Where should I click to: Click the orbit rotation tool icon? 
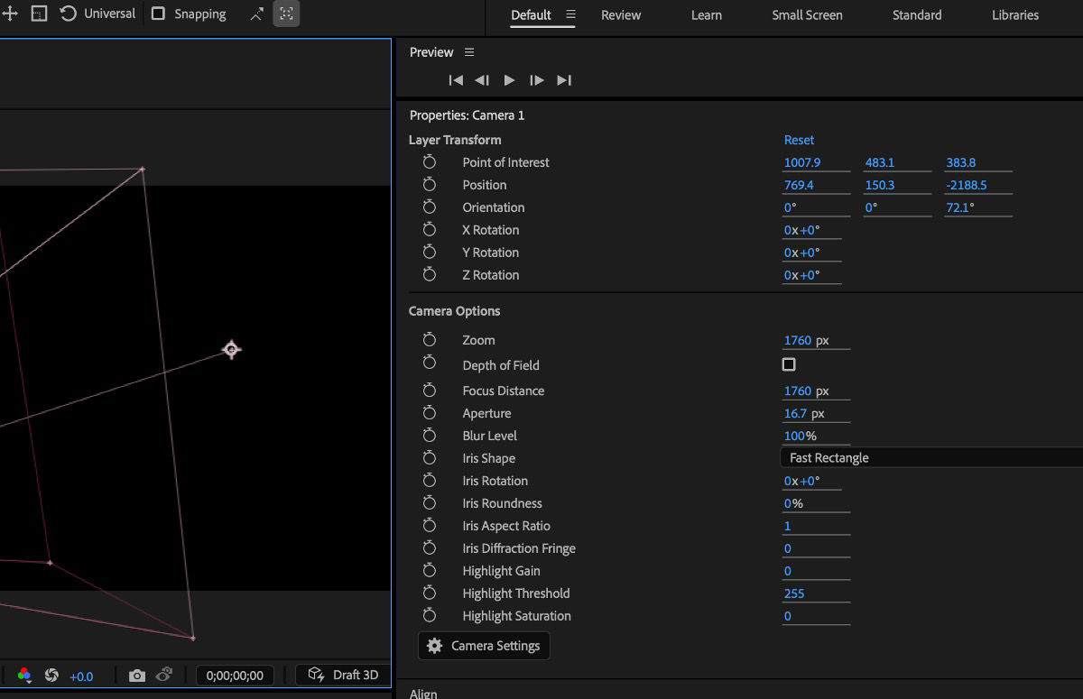[68, 14]
